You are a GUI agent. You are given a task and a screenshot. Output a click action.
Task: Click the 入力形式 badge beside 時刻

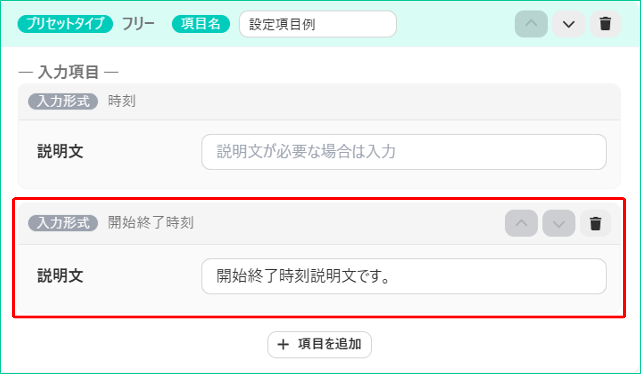coord(63,101)
